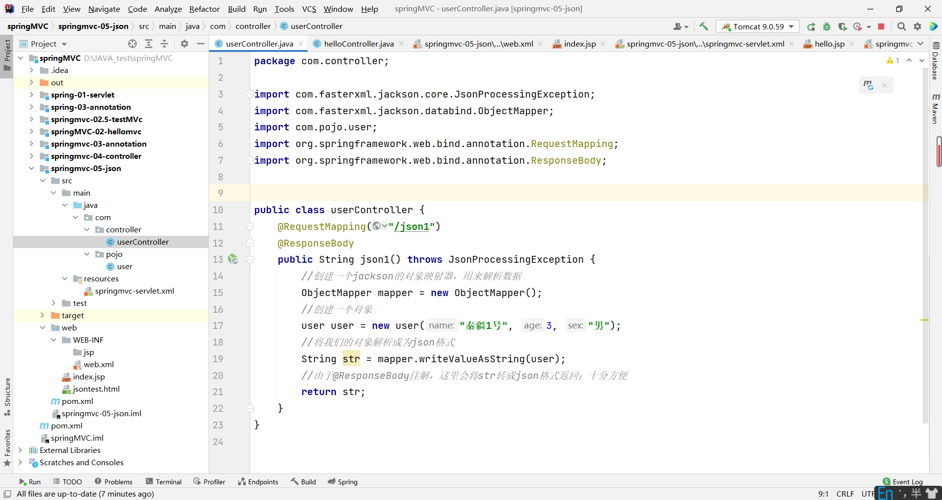The image size is (942, 500).
Task: Collapse the WEB-INF folder
Action: pyautogui.click(x=53, y=340)
